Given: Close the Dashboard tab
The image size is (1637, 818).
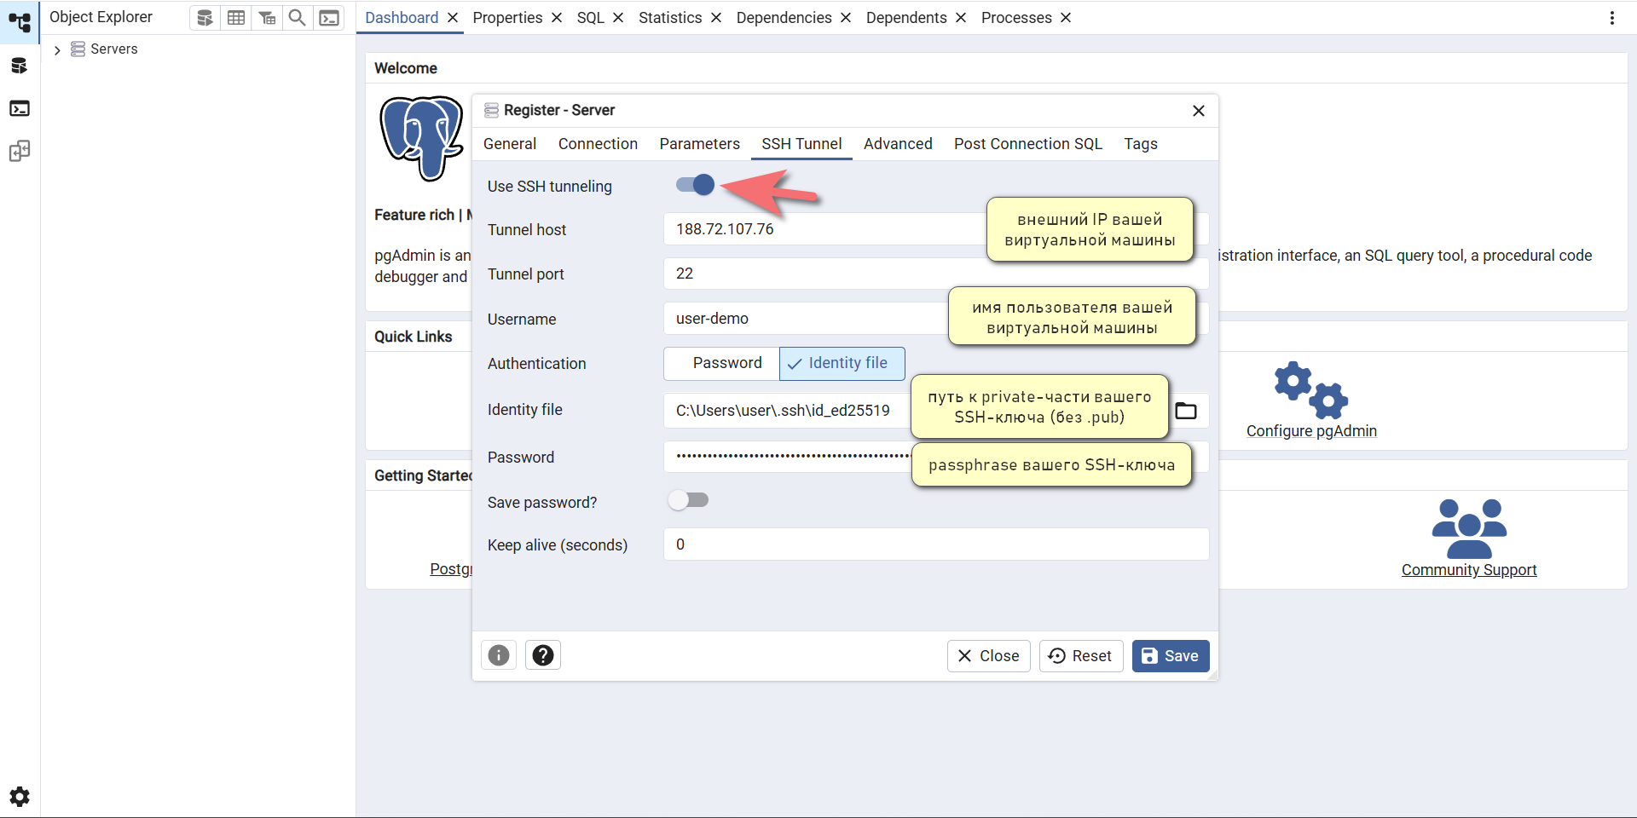Looking at the screenshot, I should (x=453, y=18).
